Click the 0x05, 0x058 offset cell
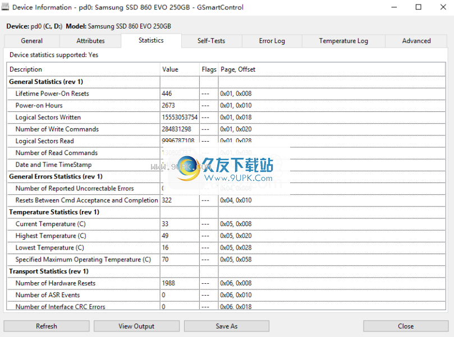The width and height of the screenshot is (454, 337). (x=332, y=259)
